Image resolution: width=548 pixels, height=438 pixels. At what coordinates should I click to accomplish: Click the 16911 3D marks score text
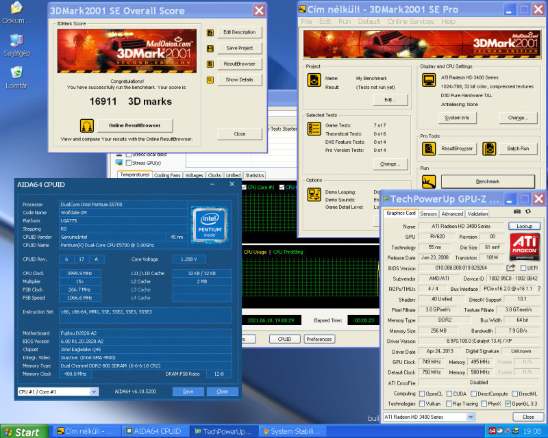coord(131,102)
